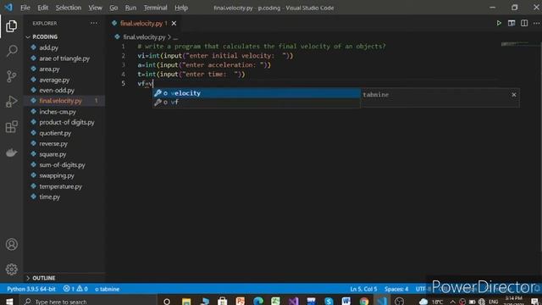Open add.py in explorer
Viewport: 542px width, 305px height.
49,47
